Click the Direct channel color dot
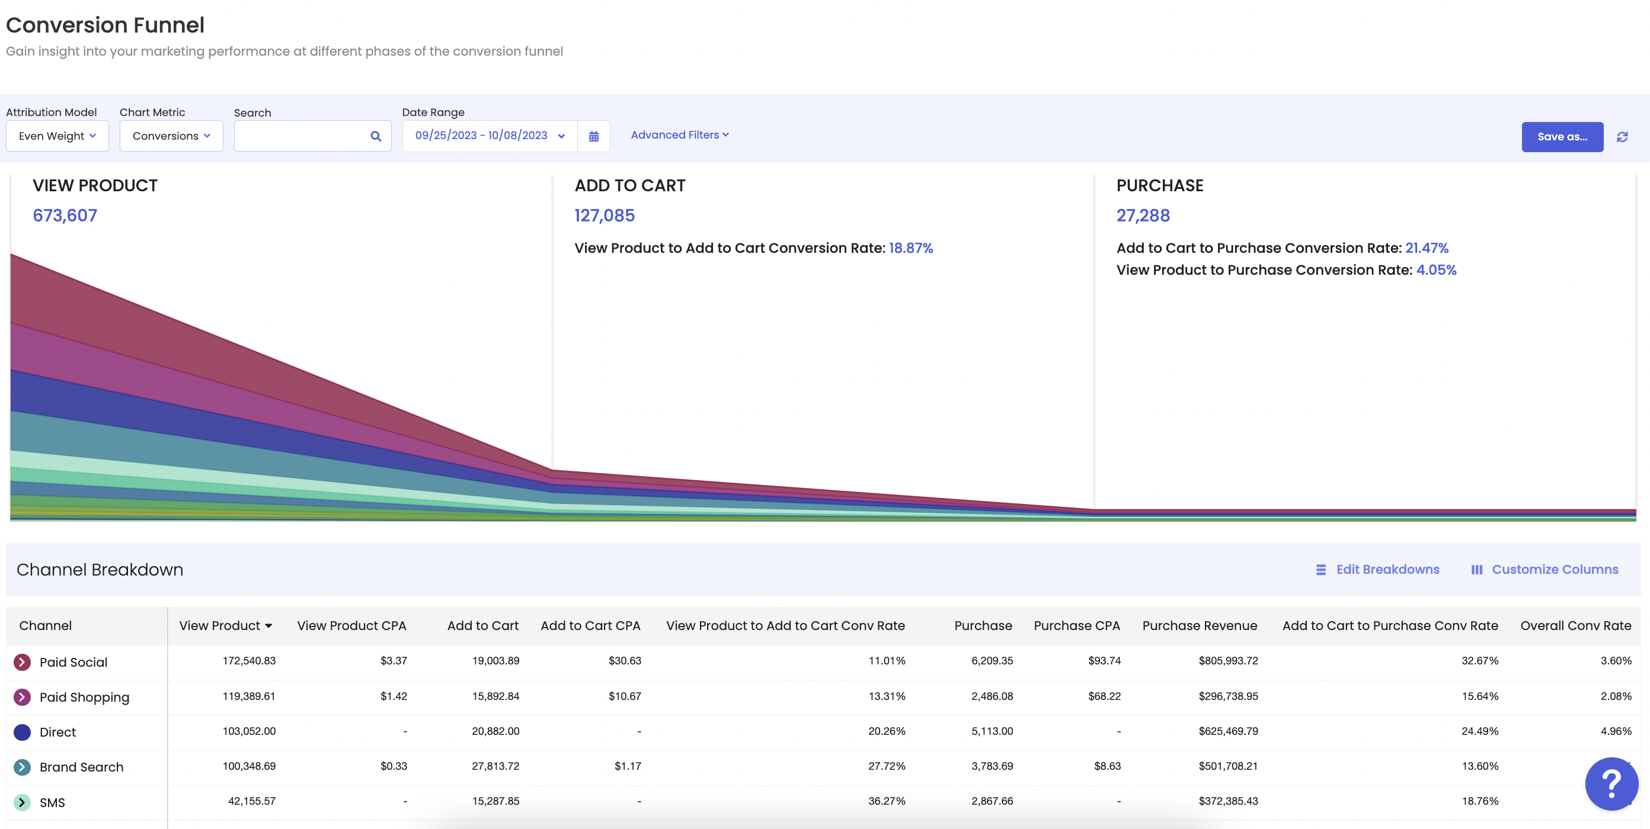The width and height of the screenshot is (1650, 829). click(23, 732)
